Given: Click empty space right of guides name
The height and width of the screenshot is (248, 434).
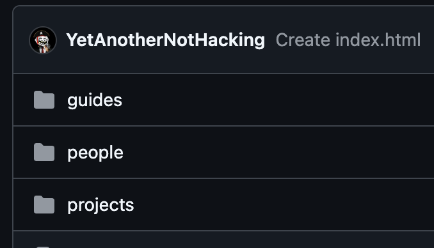Looking at the screenshot, I should [x=277, y=100].
